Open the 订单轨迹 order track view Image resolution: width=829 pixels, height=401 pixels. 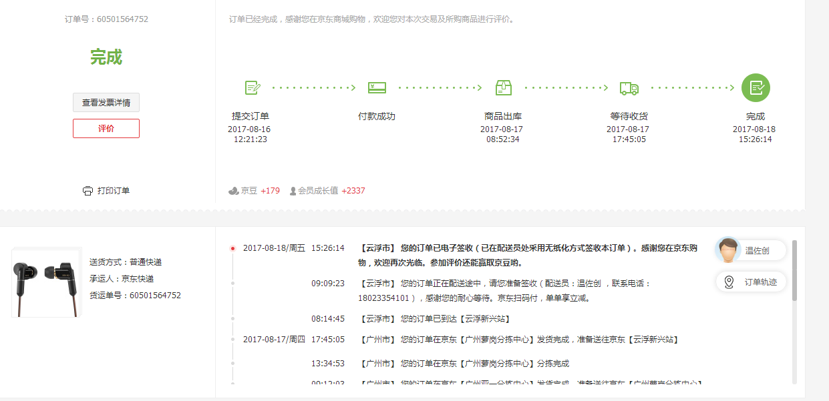click(x=761, y=282)
